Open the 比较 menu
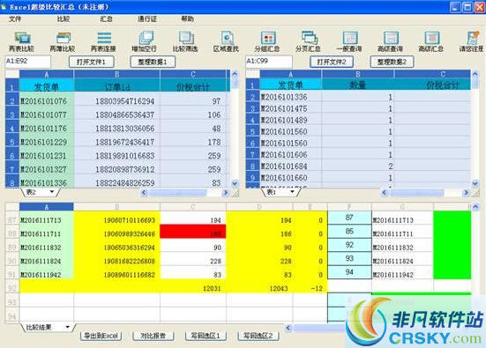Image resolution: width=486 pixels, height=348 pixels. 64,19
